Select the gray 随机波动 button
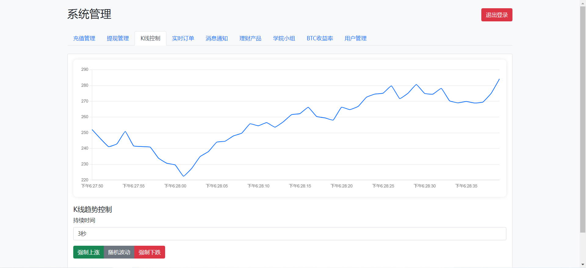Image resolution: width=586 pixels, height=268 pixels. tap(119, 252)
